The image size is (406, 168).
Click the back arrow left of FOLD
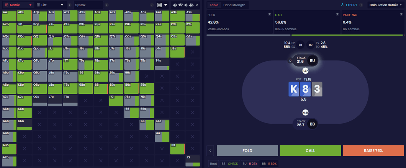coord(210,150)
